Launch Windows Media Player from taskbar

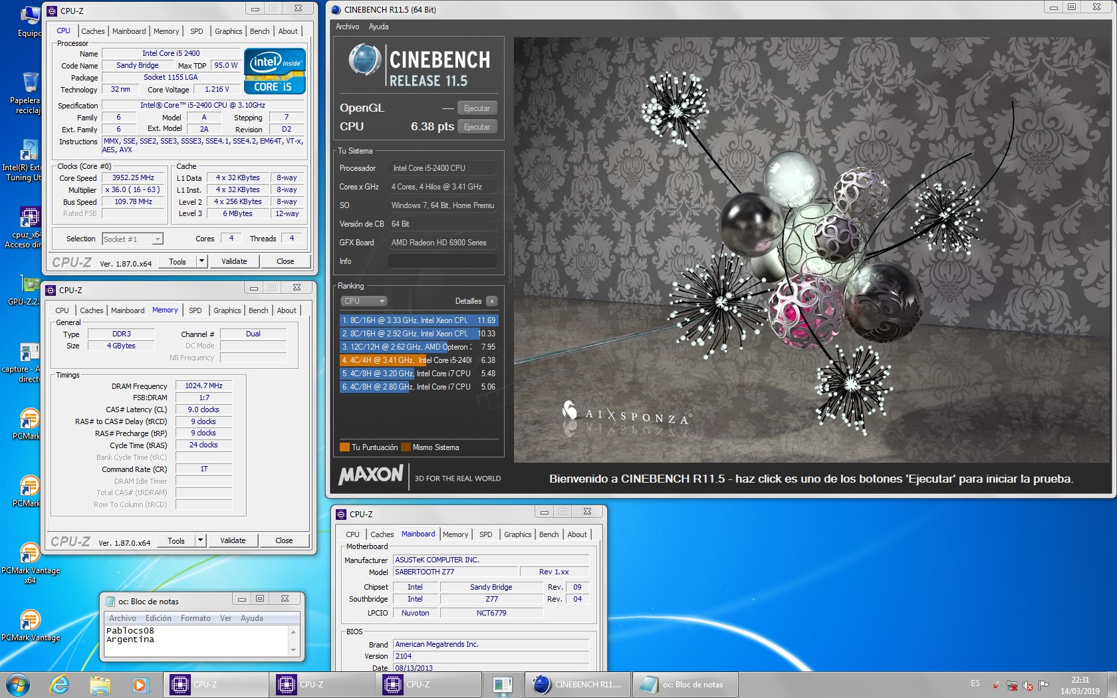coord(140,684)
